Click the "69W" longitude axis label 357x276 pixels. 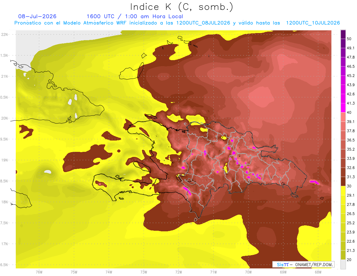[283, 272]
